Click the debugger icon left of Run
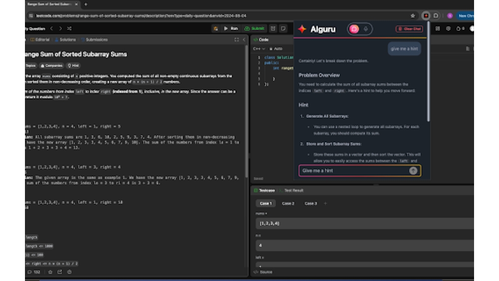This screenshot has height=281, width=499. point(216,28)
